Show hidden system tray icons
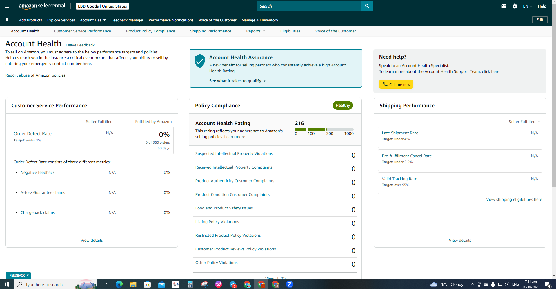 click(472, 284)
